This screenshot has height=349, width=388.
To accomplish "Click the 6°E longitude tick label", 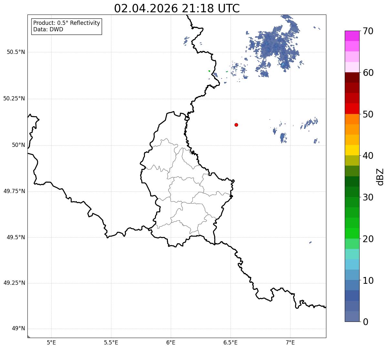I will coord(171,342).
